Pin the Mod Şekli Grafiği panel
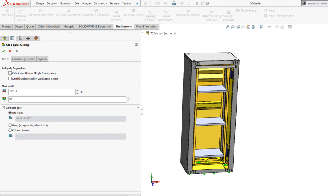 [x=17, y=51]
